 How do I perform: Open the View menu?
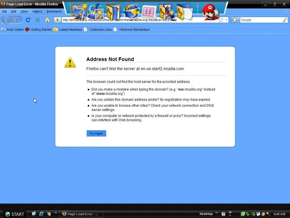(x=24, y=11)
